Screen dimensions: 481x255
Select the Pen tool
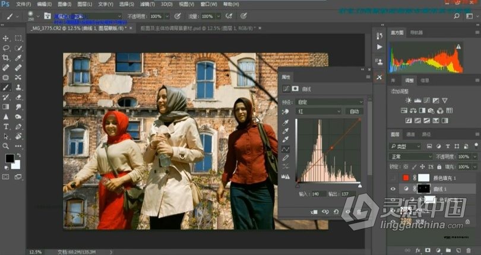[x=18, y=126]
